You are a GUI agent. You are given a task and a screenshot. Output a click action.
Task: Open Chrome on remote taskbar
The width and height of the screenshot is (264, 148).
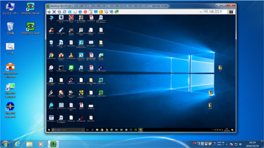pyautogui.click(x=107, y=130)
